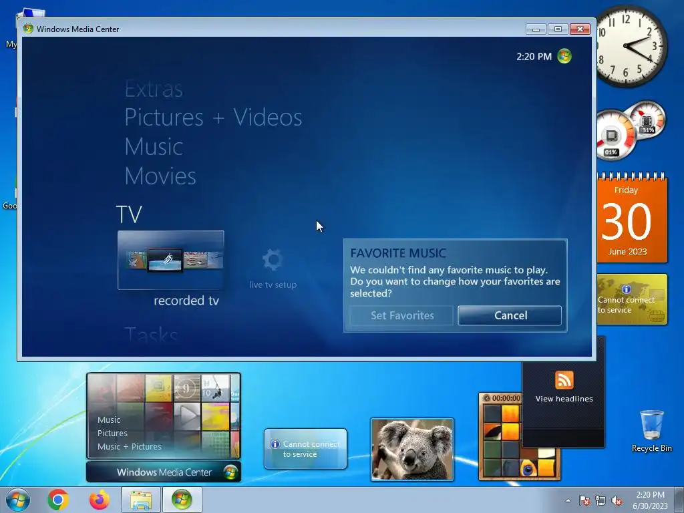The height and width of the screenshot is (513, 684).
Task: Open the recorded tv tile
Action: [170, 260]
